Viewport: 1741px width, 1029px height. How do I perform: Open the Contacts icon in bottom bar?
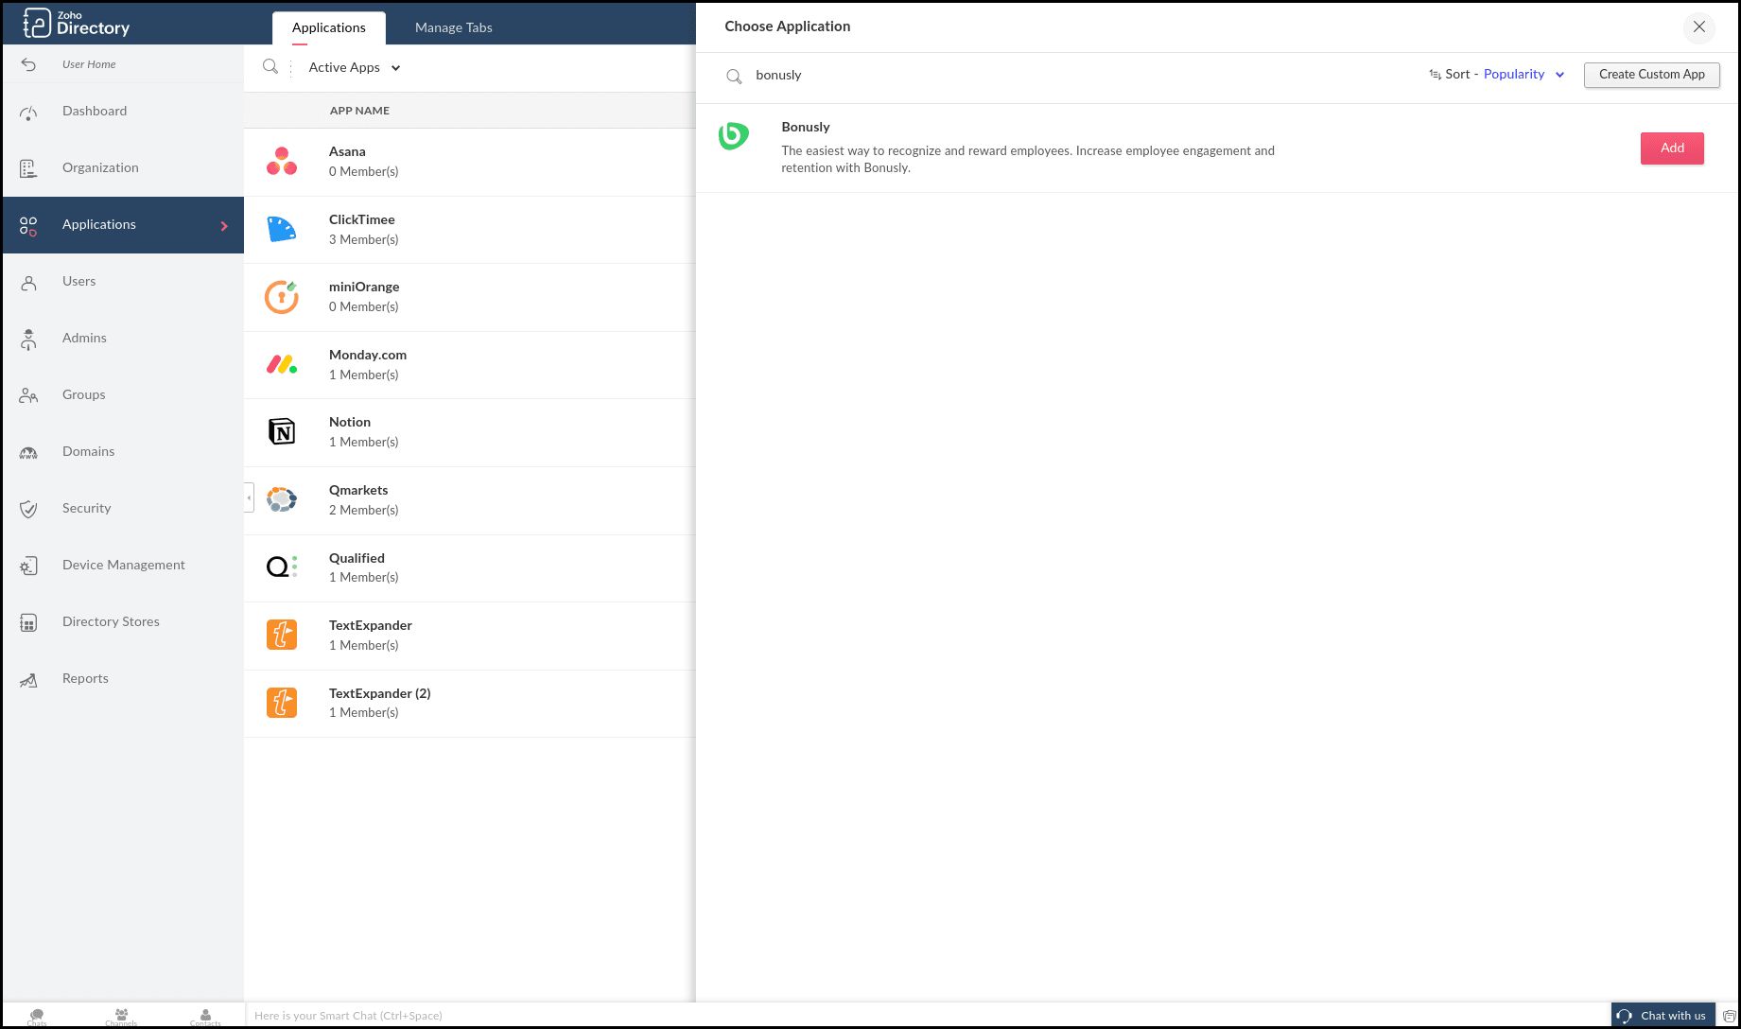click(x=205, y=1016)
